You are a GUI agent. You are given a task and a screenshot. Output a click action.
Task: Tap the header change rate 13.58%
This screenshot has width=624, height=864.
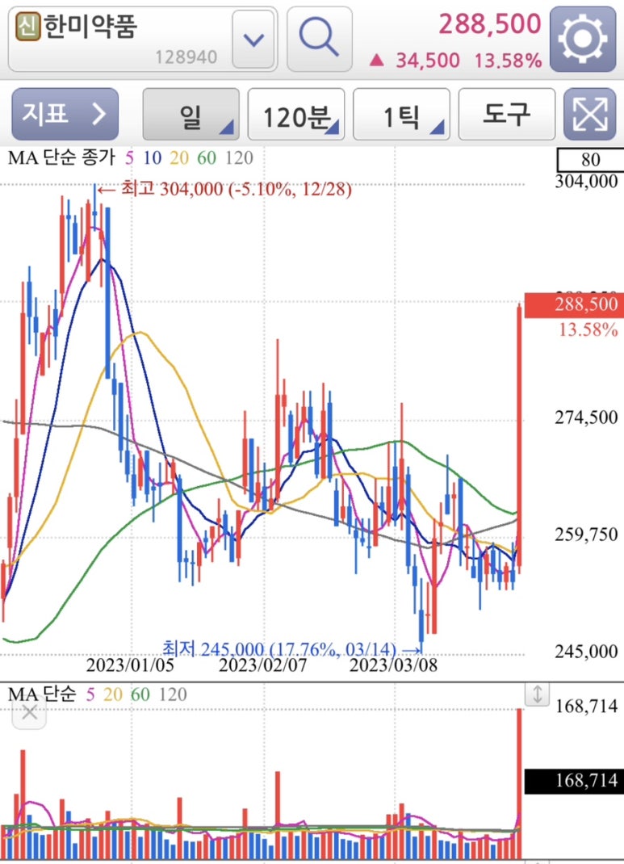(x=508, y=60)
